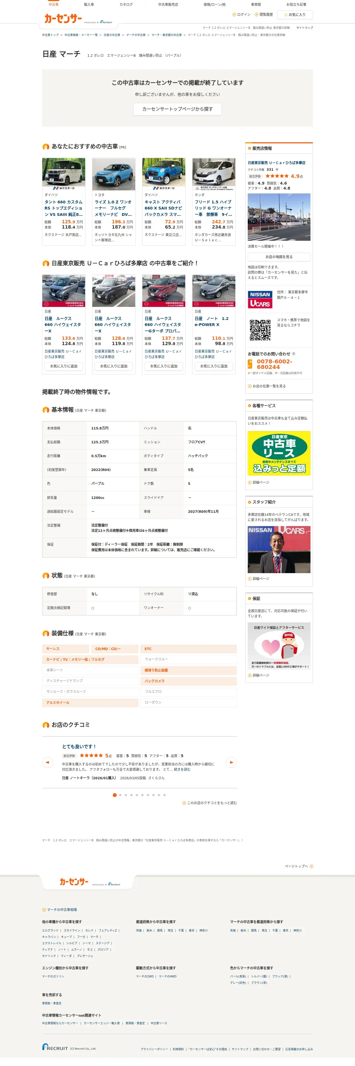Click breadcrumb 中古車トップ
The image size is (355, 1066).
50,35
